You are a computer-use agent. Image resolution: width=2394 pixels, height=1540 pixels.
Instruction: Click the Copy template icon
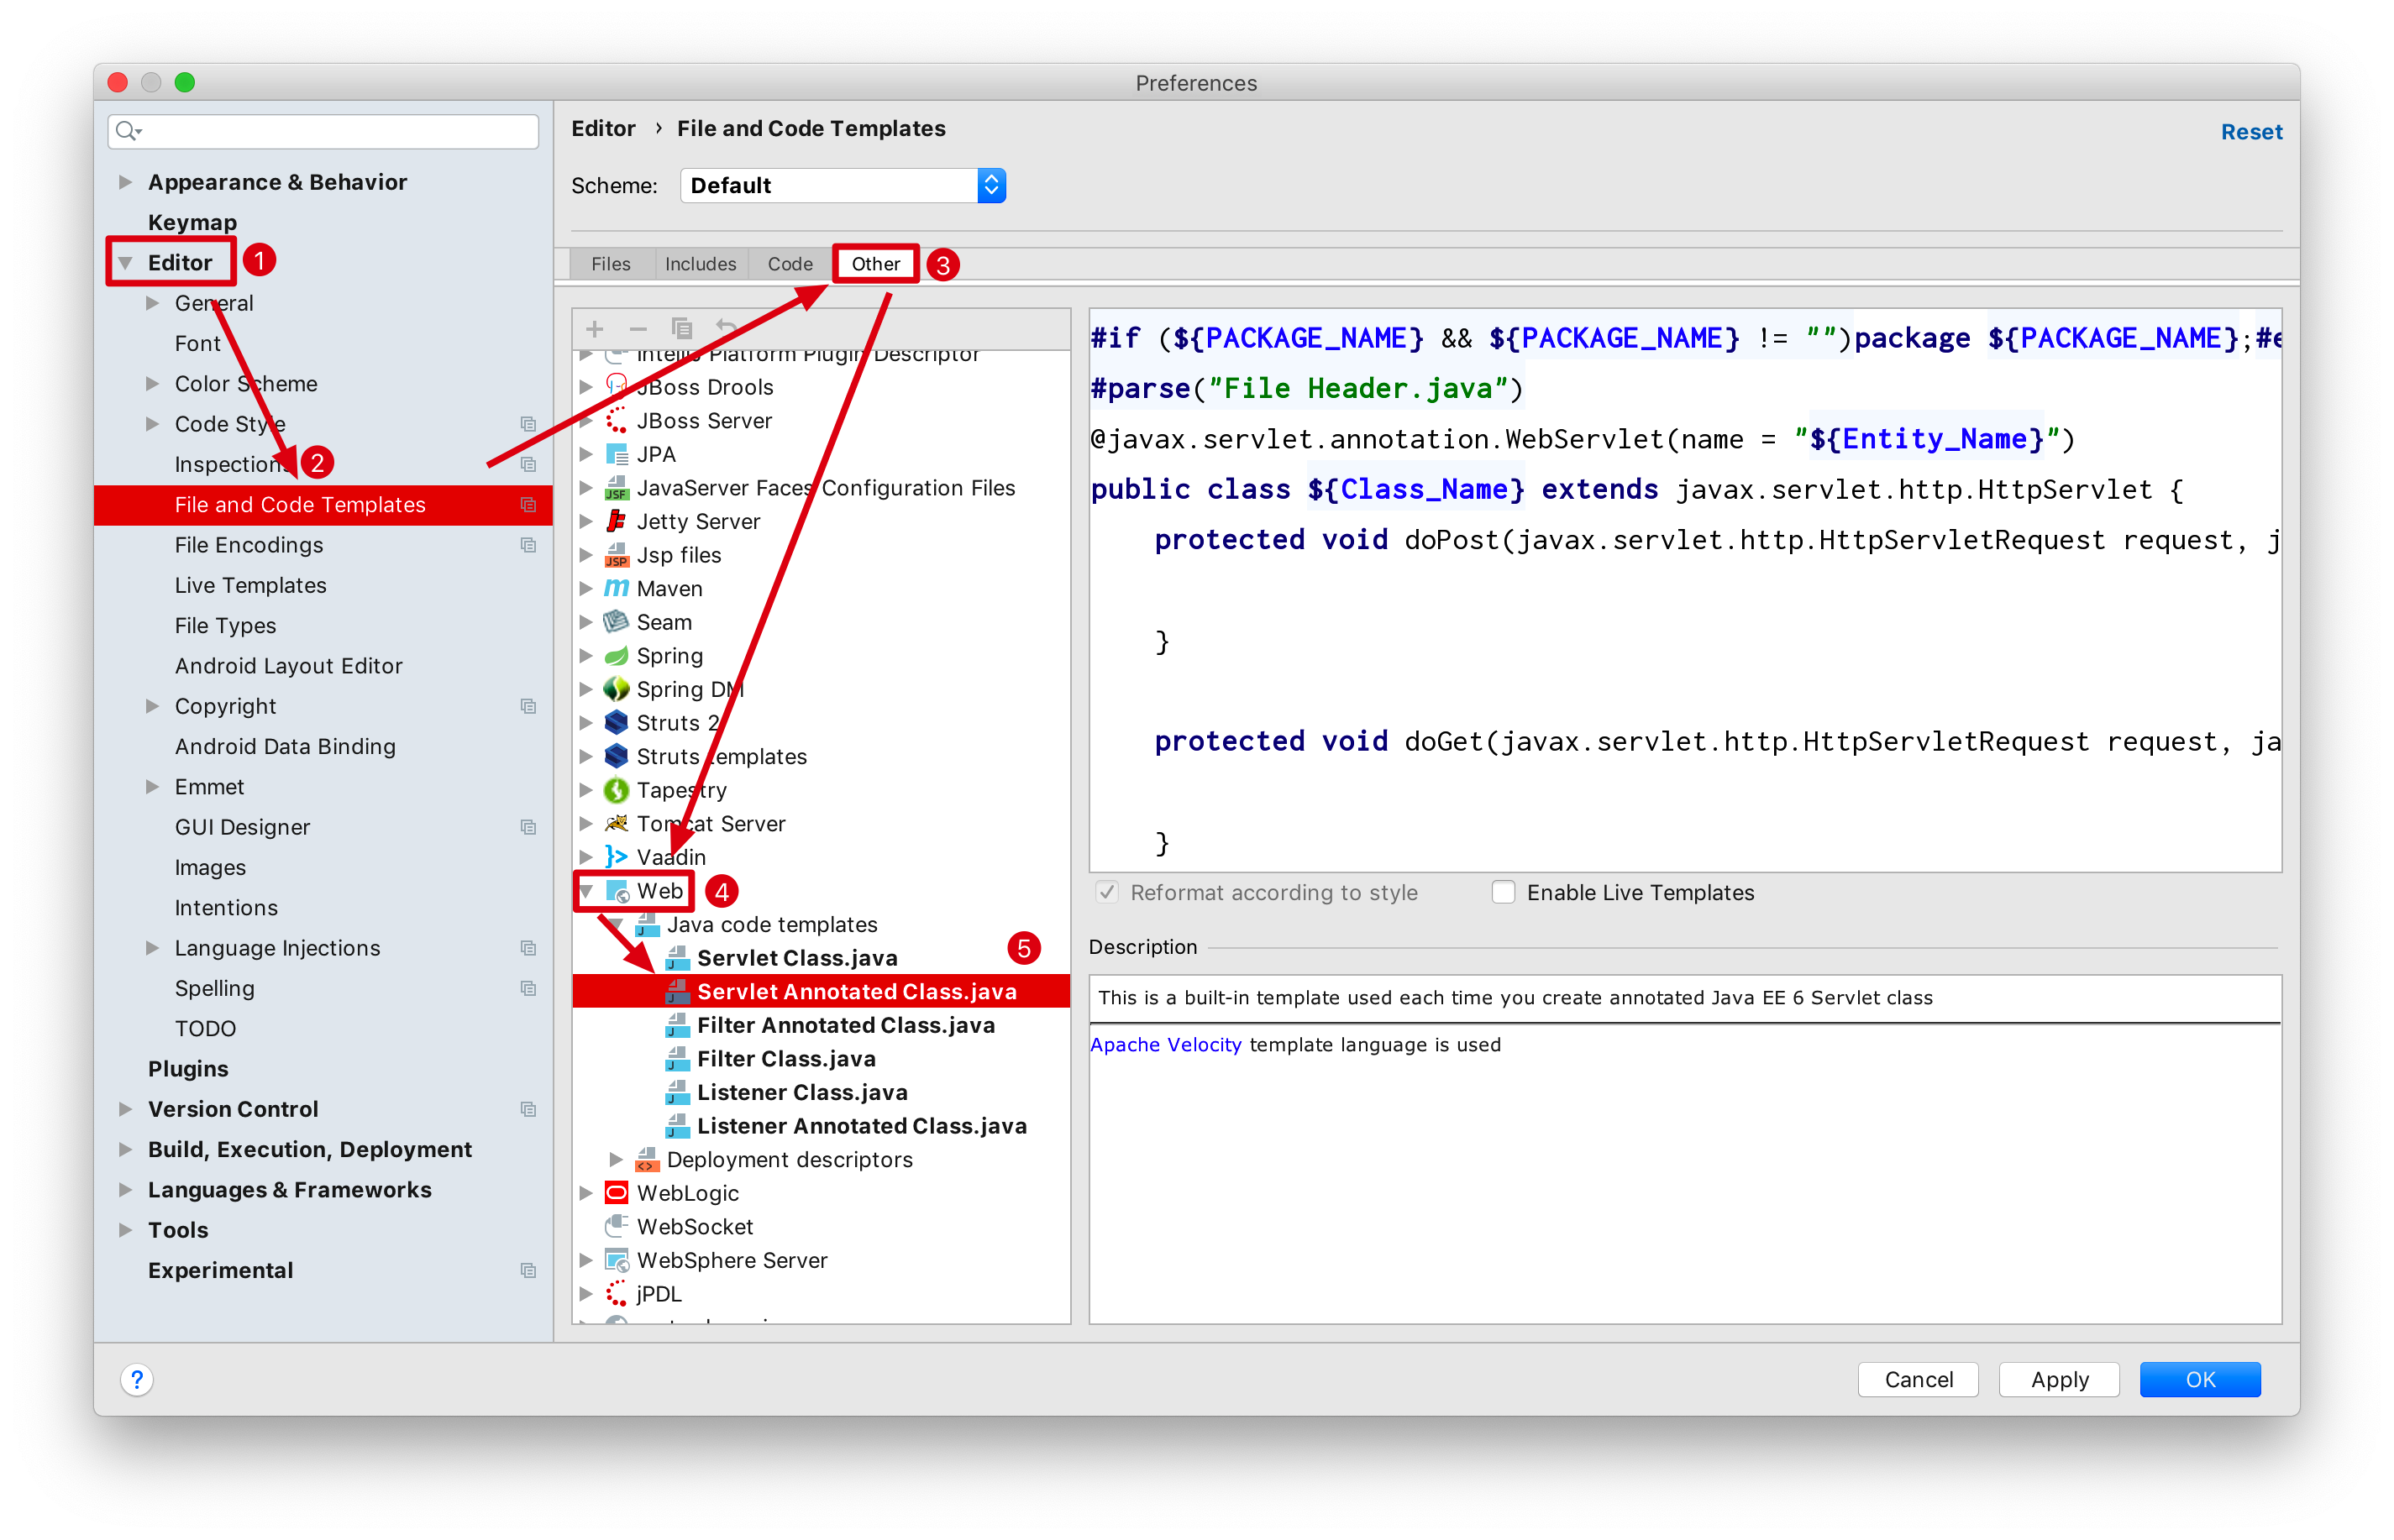click(x=681, y=329)
